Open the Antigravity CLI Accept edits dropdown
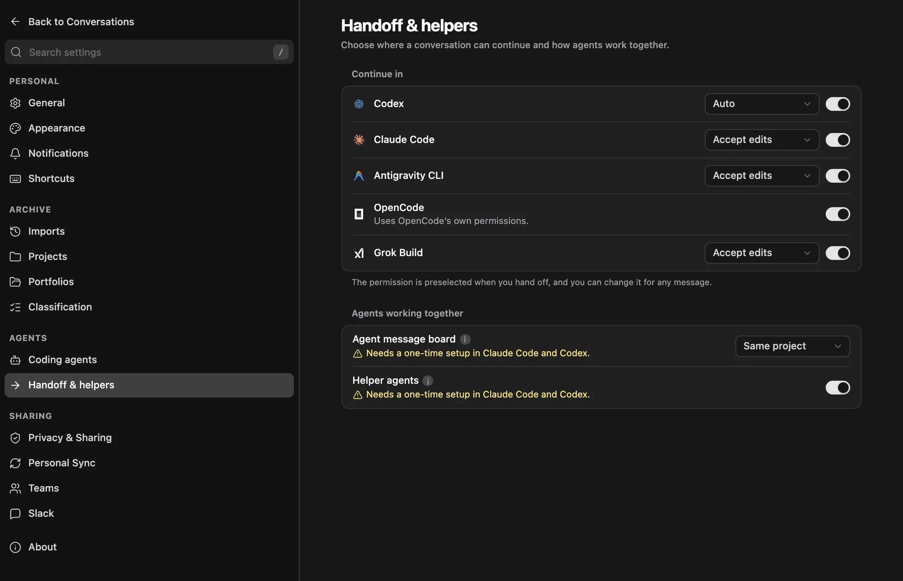The height and width of the screenshot is (581, 903). 762,175
